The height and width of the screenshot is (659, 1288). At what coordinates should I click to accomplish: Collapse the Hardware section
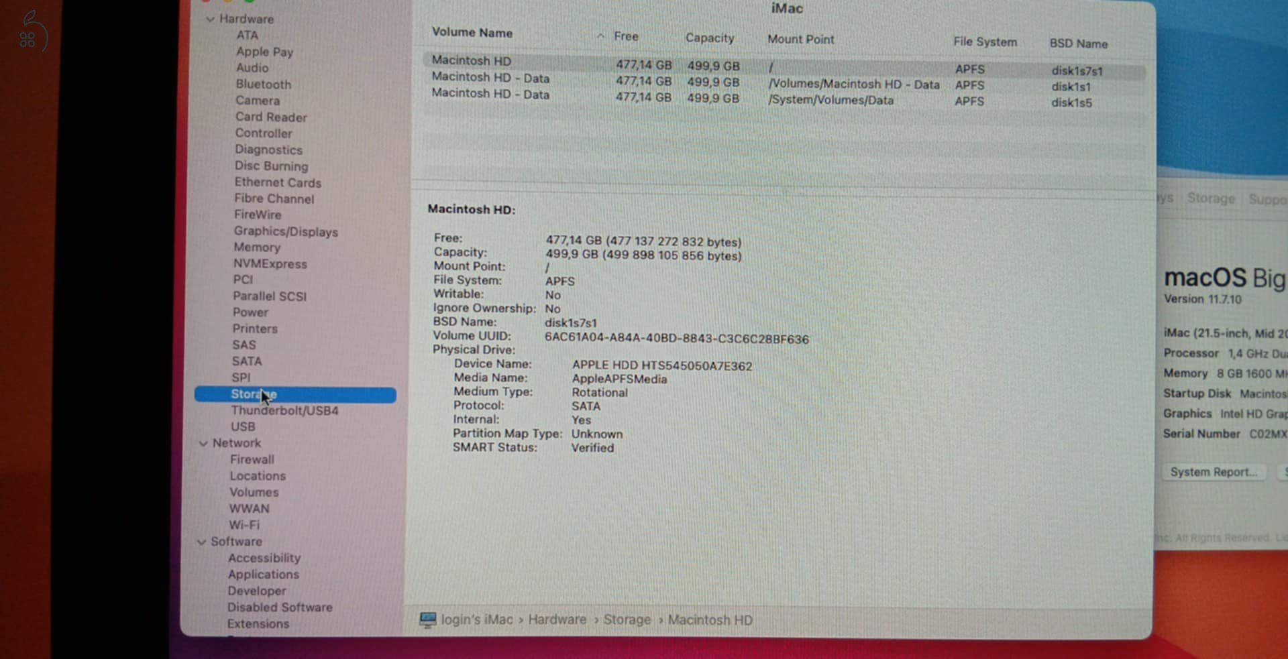point(210,19)
